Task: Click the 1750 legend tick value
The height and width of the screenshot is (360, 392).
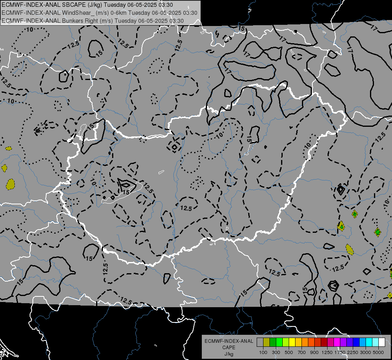Action: coord(340,352)
